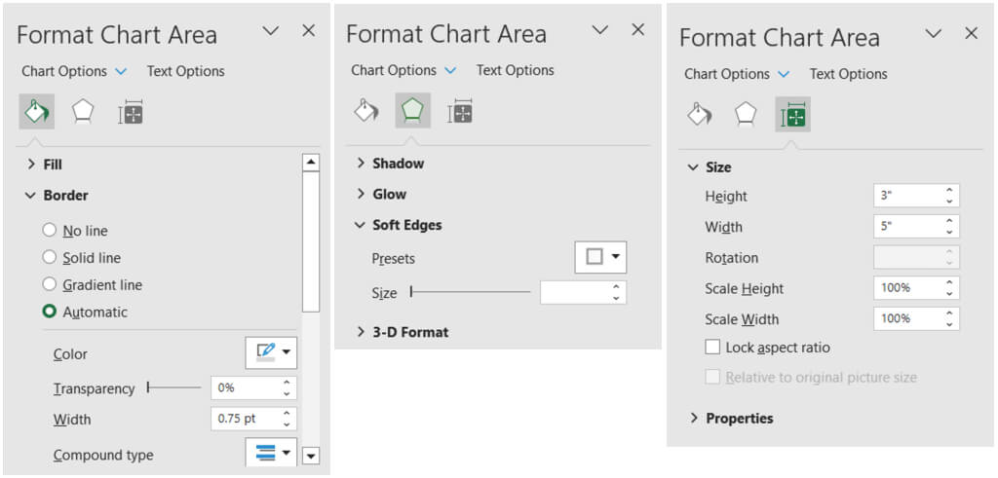The height and width of the screenshot is (478, 998).
Task: Choose the Gradient line border option
Action: click(x=50, y=285)
